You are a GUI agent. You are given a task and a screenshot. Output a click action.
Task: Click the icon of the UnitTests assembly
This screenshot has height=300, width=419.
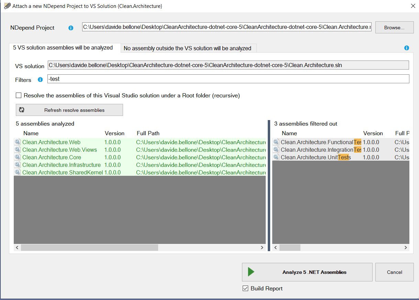pyautogui.click(x=276, y=157)
